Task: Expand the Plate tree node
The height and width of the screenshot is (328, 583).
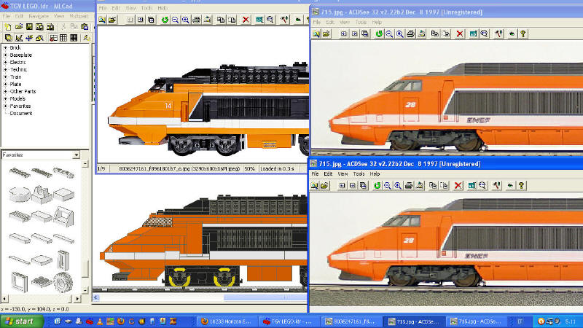Action: point(5,84)
